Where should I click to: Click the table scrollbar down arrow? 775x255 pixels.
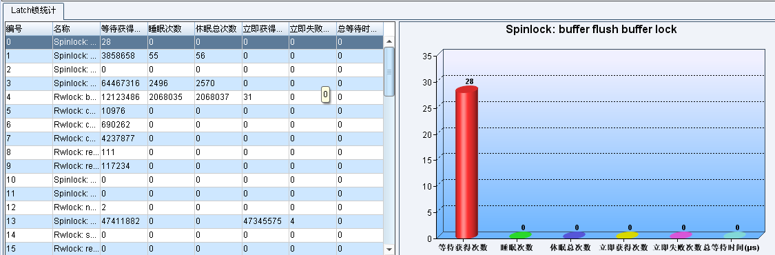(389, 249)
